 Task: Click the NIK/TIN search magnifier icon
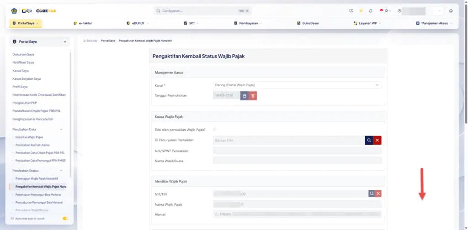tap(372, 193)
